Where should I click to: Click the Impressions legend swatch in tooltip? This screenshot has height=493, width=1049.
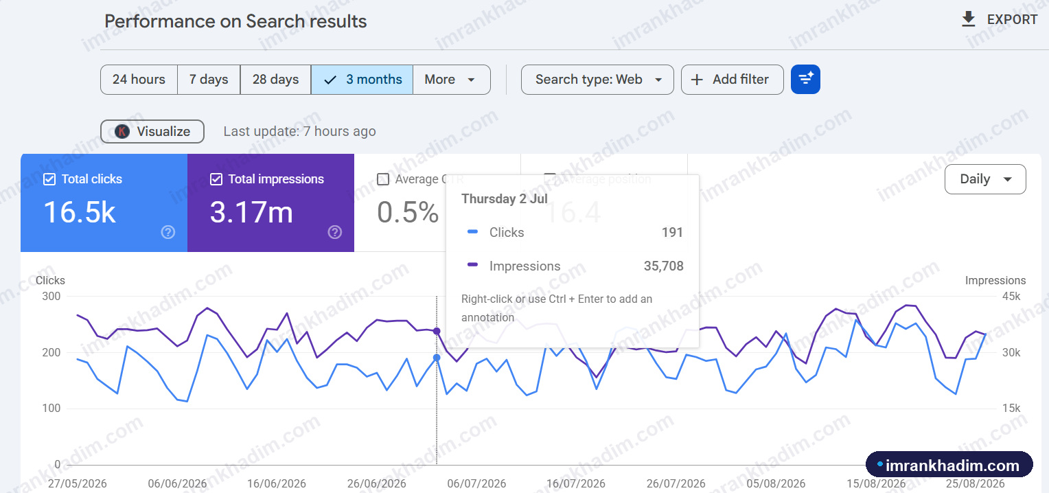point(472,265)
